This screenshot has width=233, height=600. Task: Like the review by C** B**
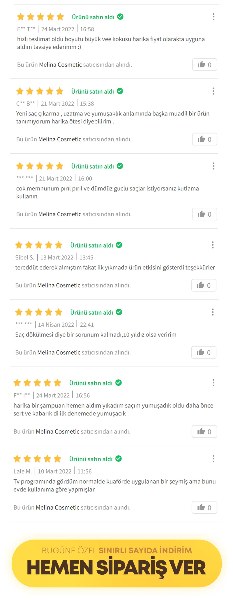204,139
